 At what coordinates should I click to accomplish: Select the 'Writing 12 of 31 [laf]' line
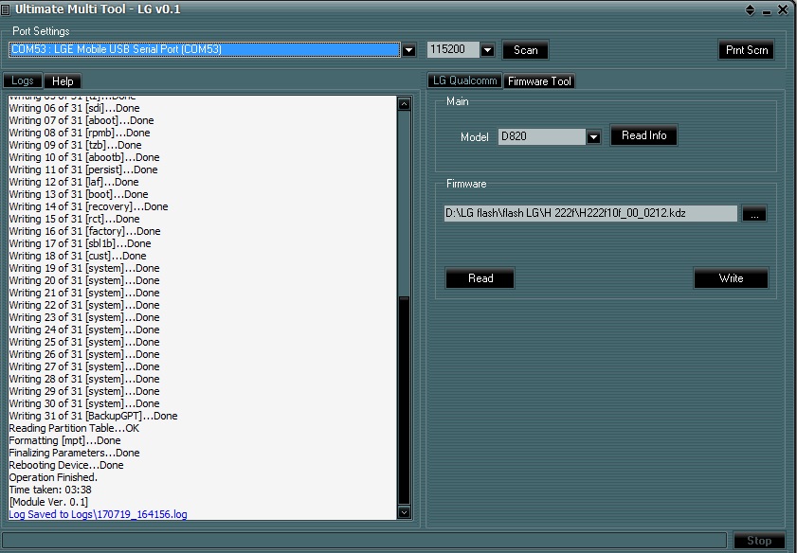pyautogui.click(x=74, y=183)
